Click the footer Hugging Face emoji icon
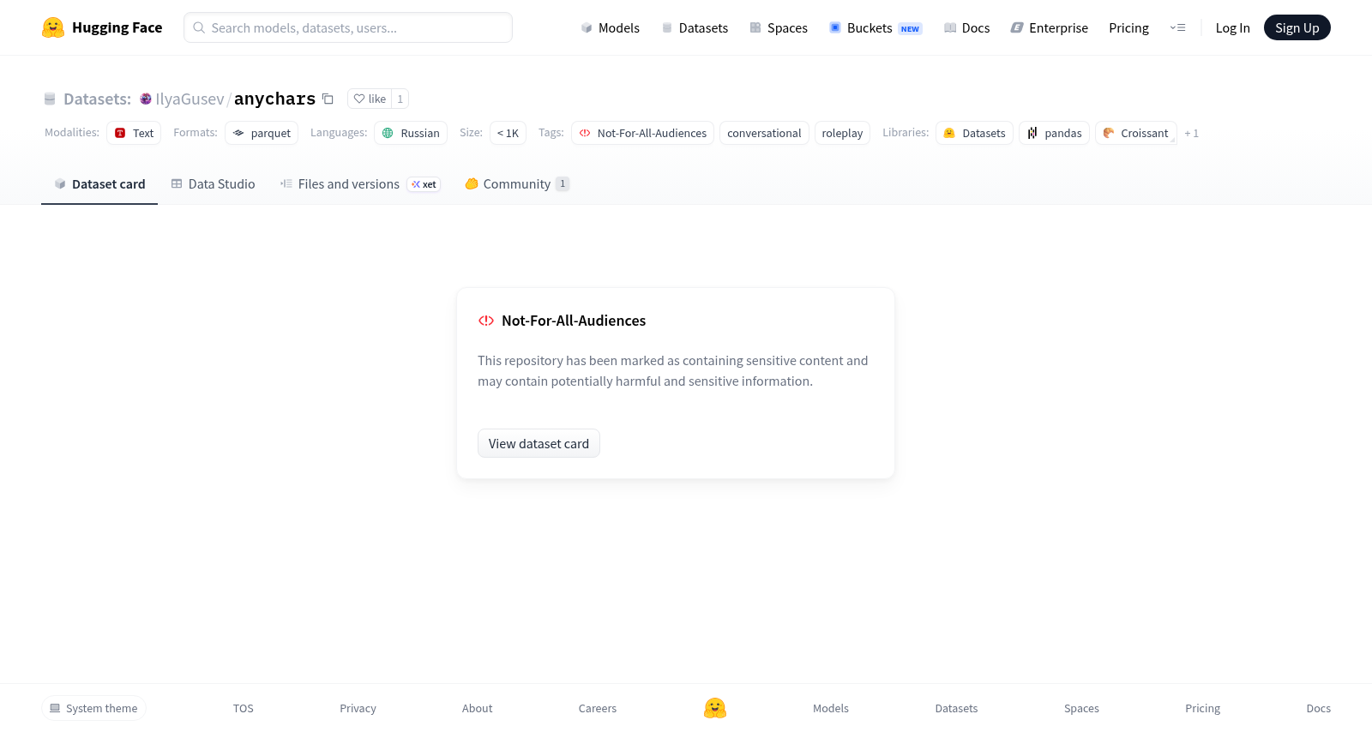 click(x=715, y=708)
